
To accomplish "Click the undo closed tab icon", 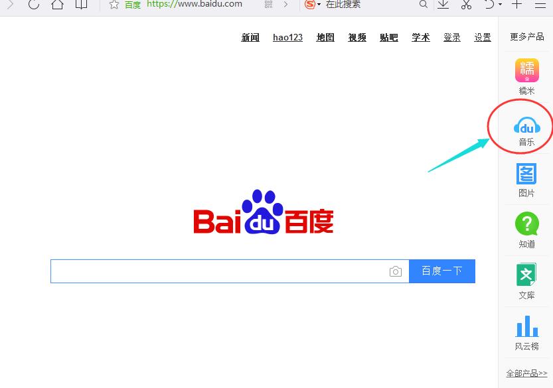I will tap(489, 4).
